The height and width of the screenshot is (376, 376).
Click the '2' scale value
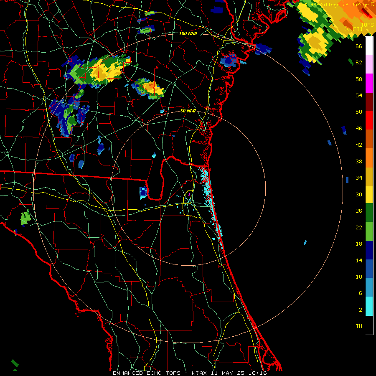[x=360, y=310]
